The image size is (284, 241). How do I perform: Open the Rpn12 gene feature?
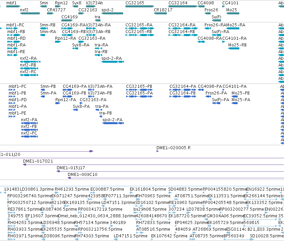[x=58, y=6]
